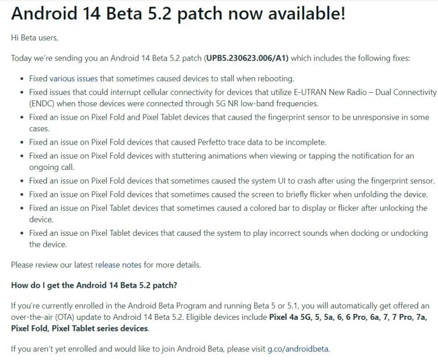This screenshot has height=363, width=438.
Task: Click the incorrect docking sounds bullet text
Action: tap(228, 239)
